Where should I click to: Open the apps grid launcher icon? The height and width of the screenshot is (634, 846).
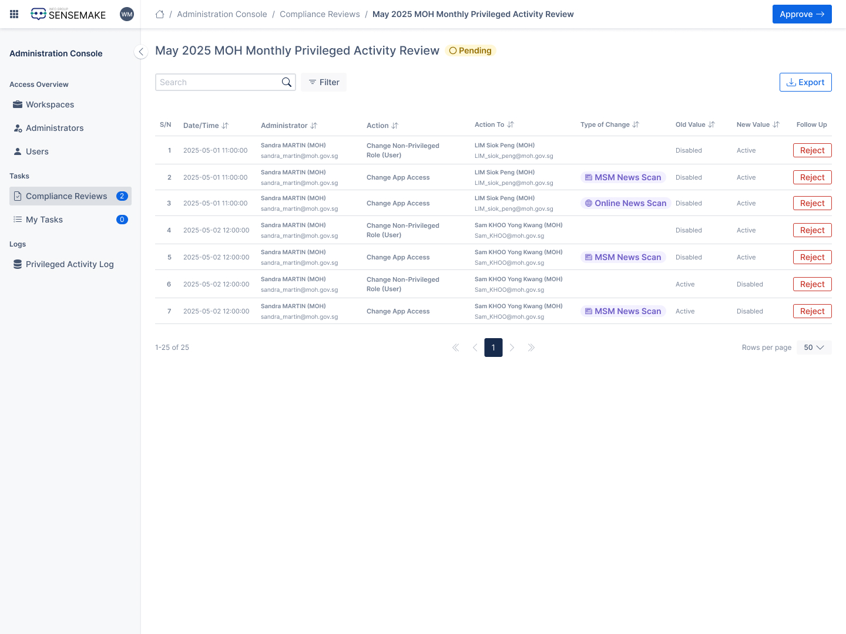click(14, 14)
